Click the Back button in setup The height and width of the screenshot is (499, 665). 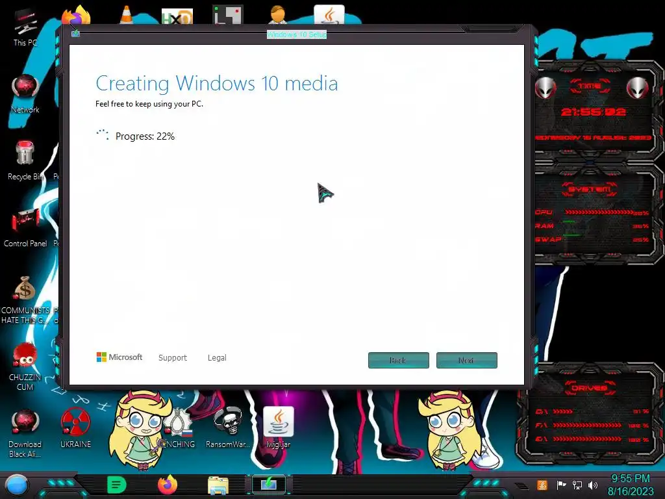coord(398,360)
